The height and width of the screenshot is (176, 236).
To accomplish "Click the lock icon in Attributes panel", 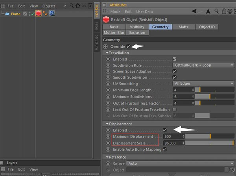I will [x=225, y=12].
